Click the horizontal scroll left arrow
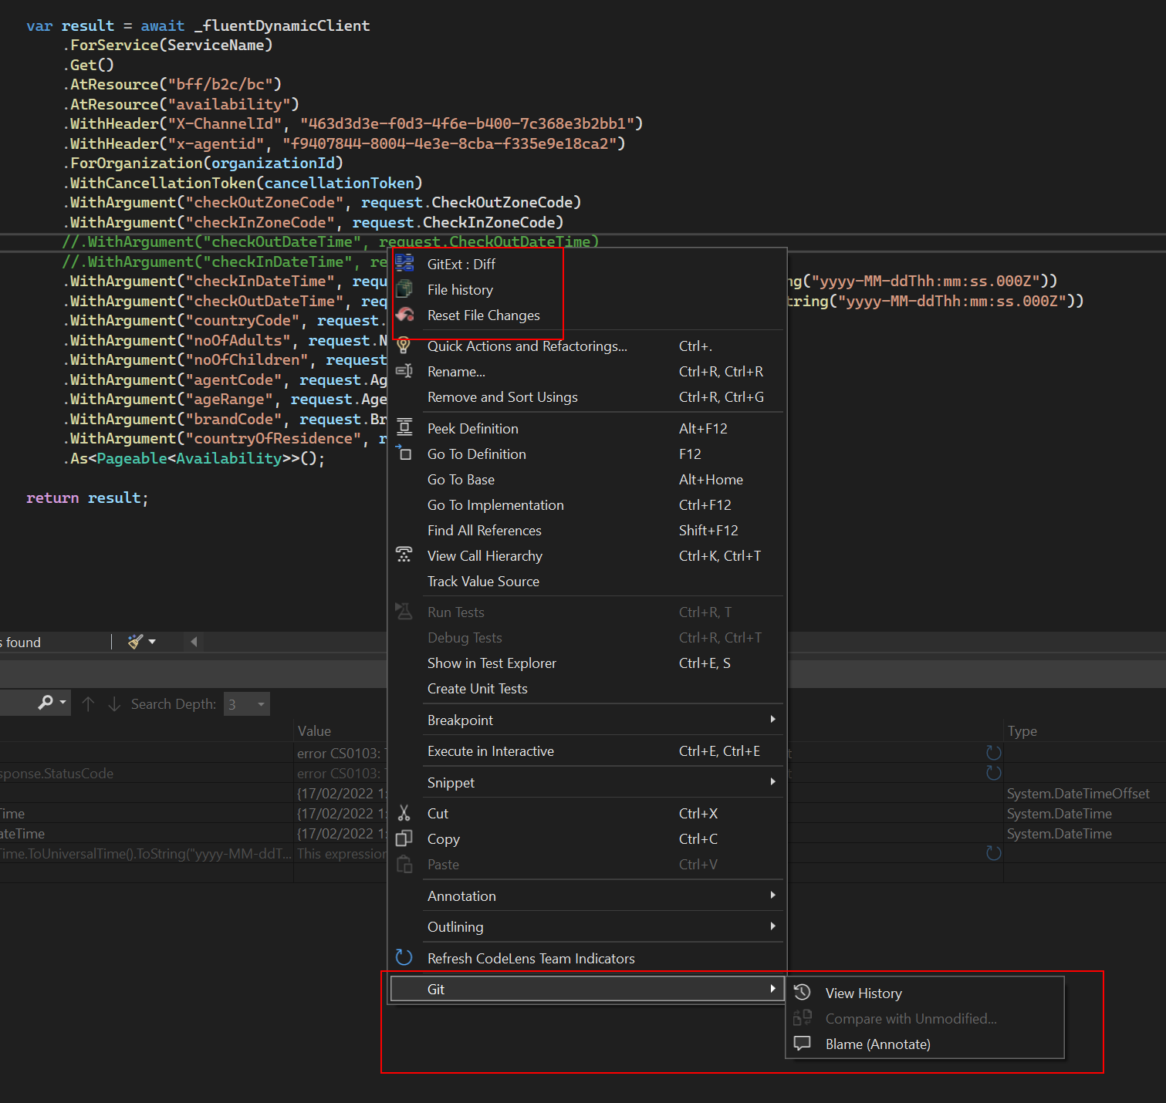Image resolution: width=1166 pixels, height=1103 pixels. click(x=194, y=642)
